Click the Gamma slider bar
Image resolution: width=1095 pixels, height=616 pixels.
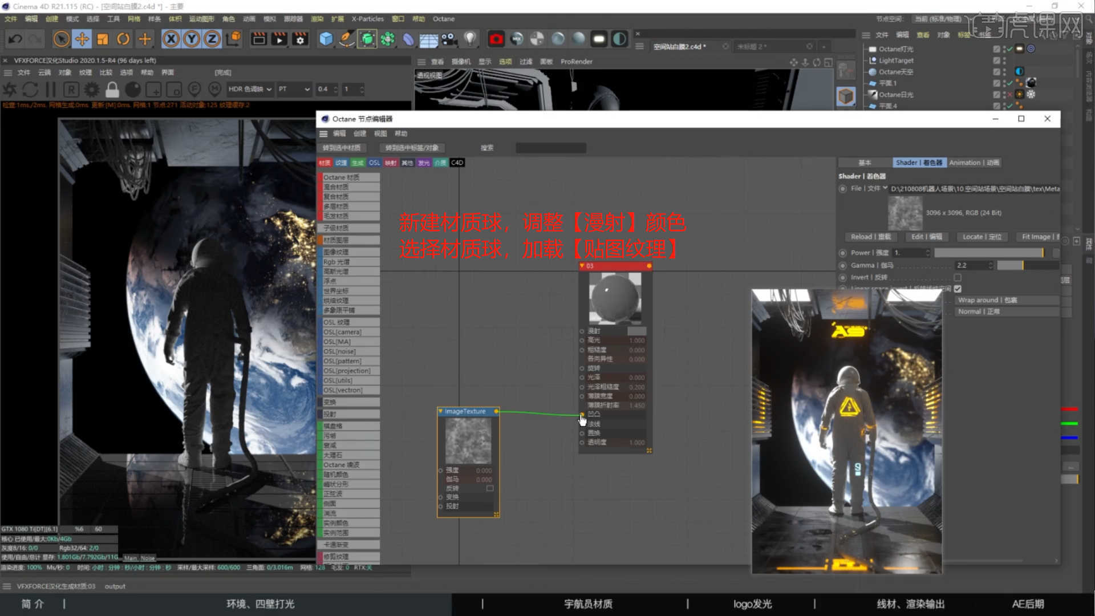tap(1028, 265)
